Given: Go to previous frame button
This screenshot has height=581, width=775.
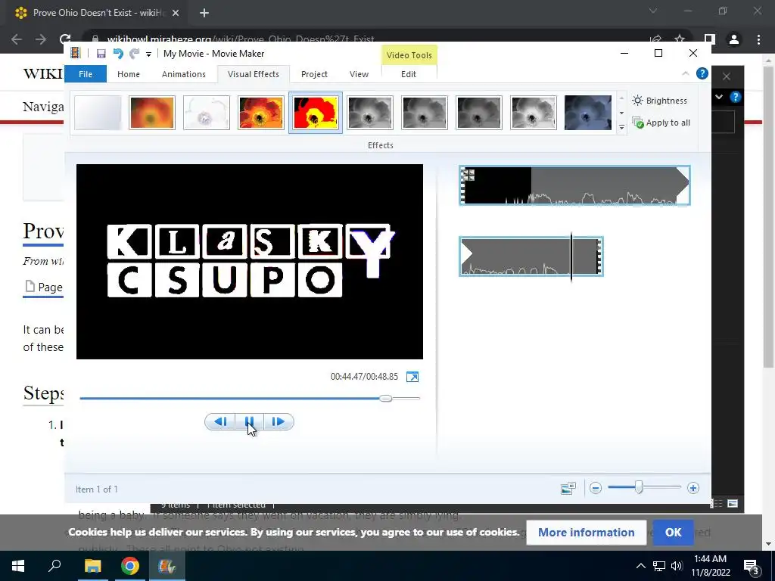Looking at the screenshot, I should coord(220,421).
